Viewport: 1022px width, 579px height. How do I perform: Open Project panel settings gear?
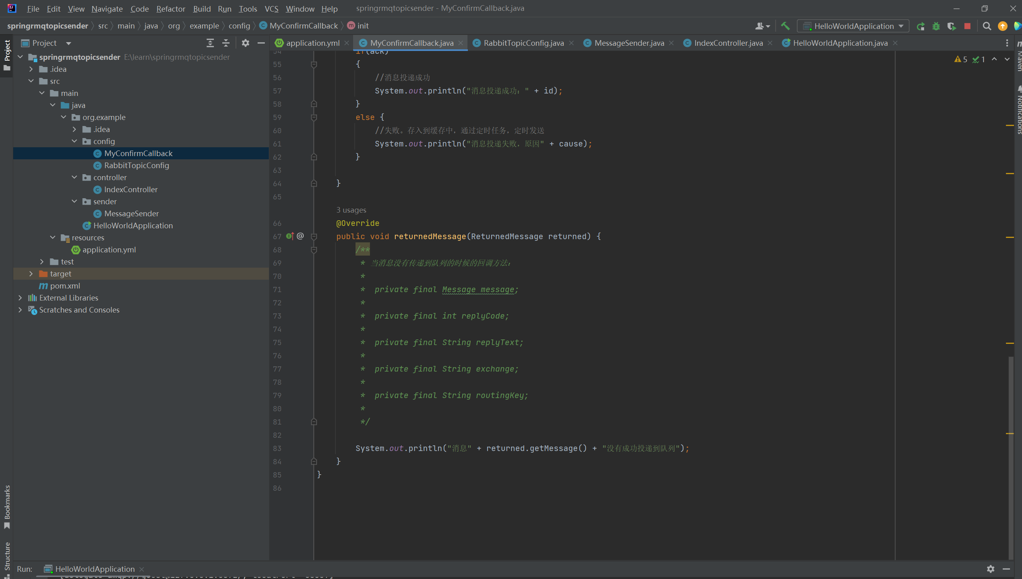[x=245, y=43]
